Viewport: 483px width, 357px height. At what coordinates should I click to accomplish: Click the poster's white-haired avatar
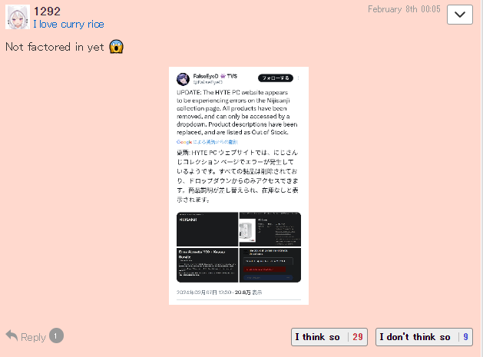coord(18,17)
